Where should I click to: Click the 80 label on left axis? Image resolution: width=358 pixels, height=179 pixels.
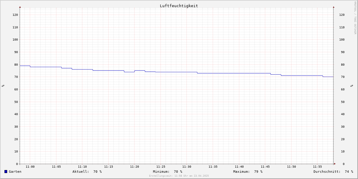click(16, 64)
